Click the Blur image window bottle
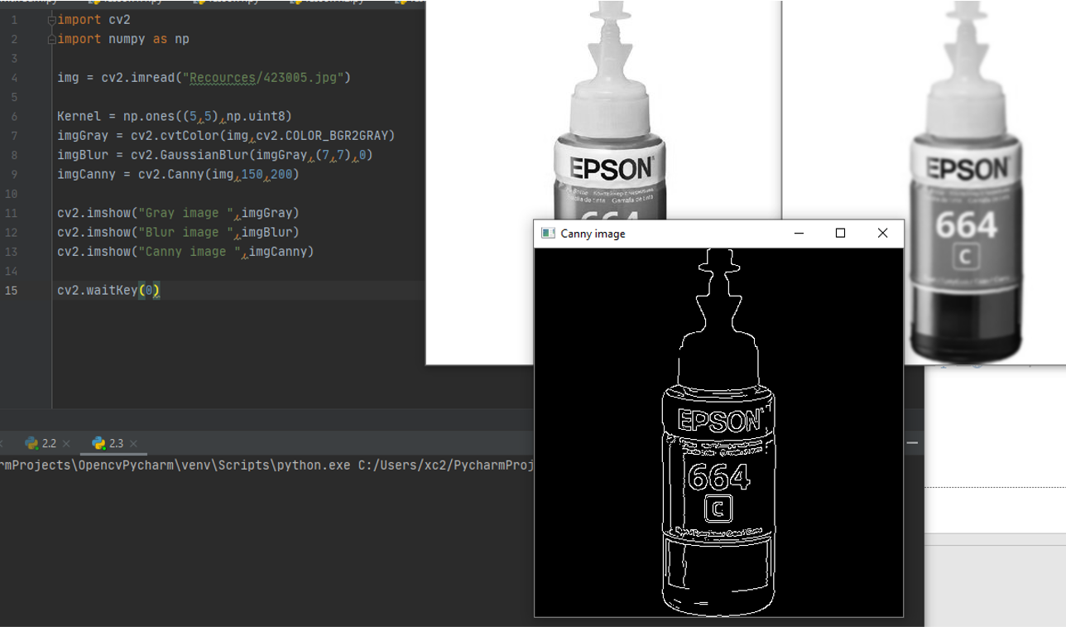The height and width of the screenshot is (627, 1066). [x=965, y=182]
